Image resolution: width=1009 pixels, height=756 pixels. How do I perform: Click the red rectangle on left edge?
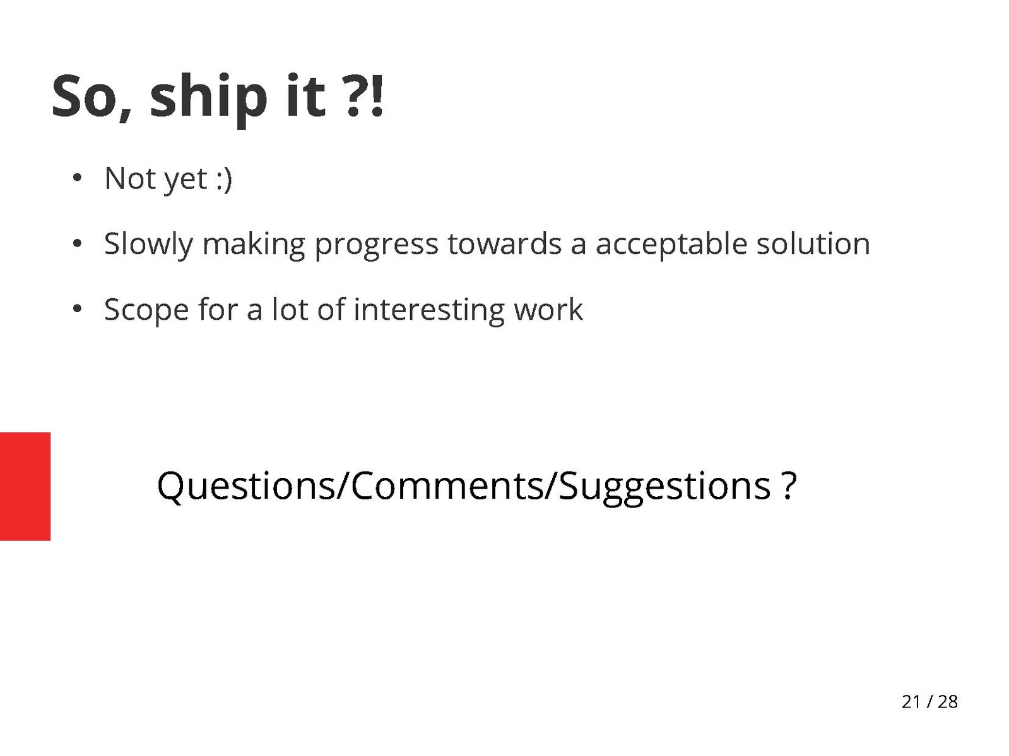25,486
